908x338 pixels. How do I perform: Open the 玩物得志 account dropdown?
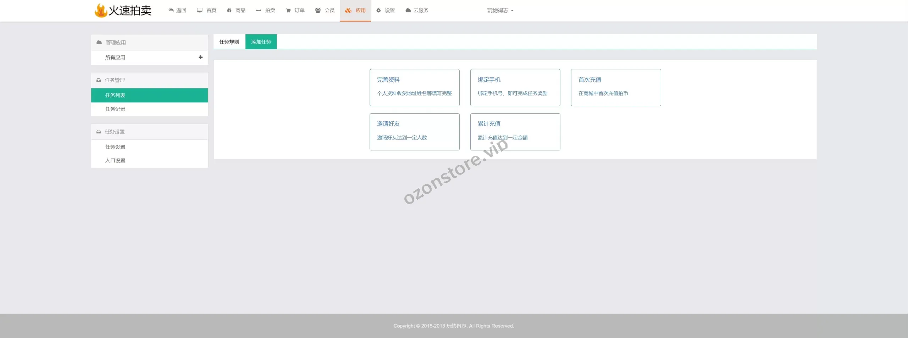point(500,11)
